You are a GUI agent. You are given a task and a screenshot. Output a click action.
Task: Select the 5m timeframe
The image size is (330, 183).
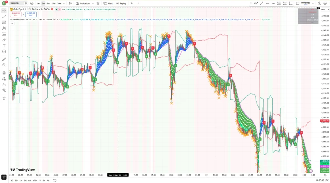coord(48,3)
